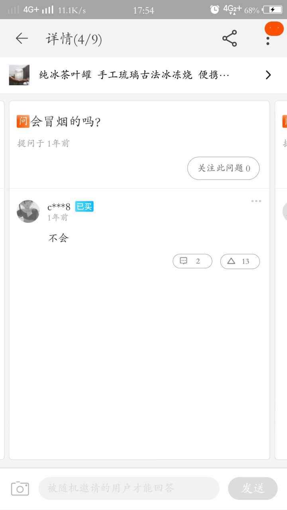The height and width of the screenshot is (510, 287).
Task: Open the answer's more options dots
Action: pos(256,201)
